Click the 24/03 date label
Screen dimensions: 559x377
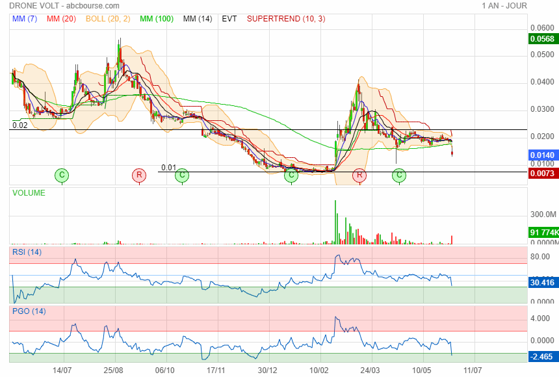click(370, 370)
